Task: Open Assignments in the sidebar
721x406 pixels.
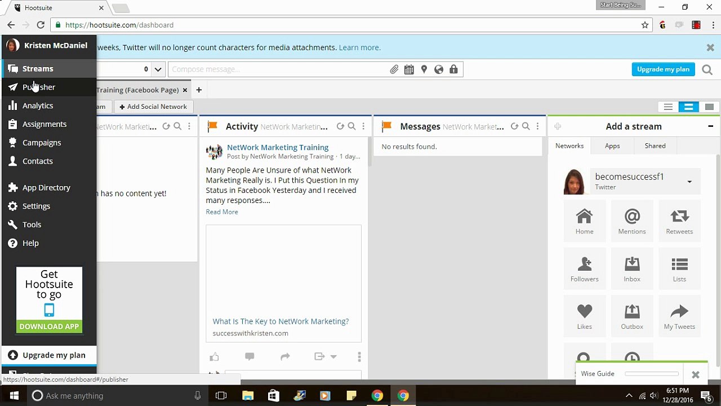Action: pyautogui.click(x=48, y=124)
